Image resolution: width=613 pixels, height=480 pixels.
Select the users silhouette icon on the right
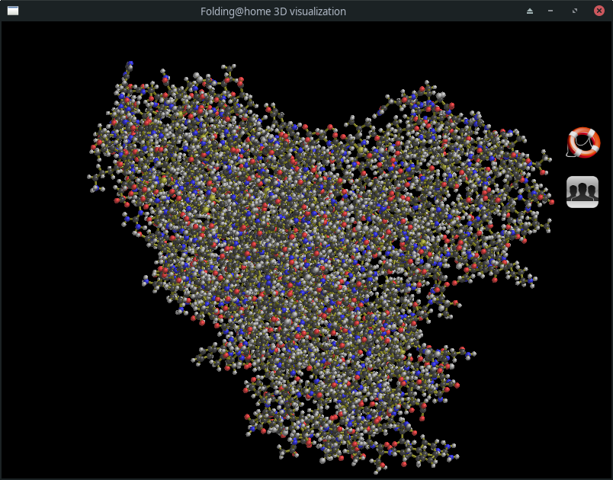point(582,191)
